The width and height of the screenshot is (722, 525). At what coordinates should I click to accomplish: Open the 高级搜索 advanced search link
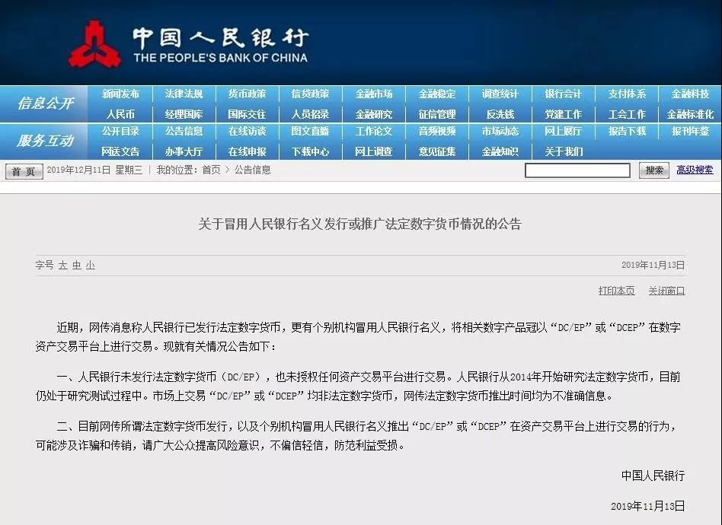695,170
